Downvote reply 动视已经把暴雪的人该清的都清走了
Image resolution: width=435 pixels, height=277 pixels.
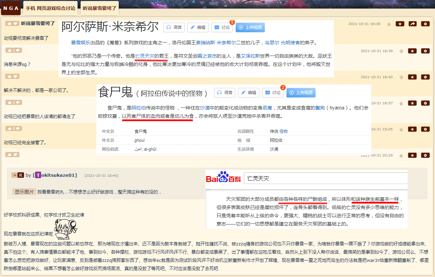coord(19,103)
